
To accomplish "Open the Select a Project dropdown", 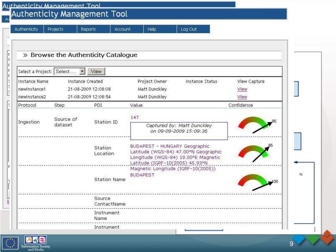I will [x=70, y=71].
